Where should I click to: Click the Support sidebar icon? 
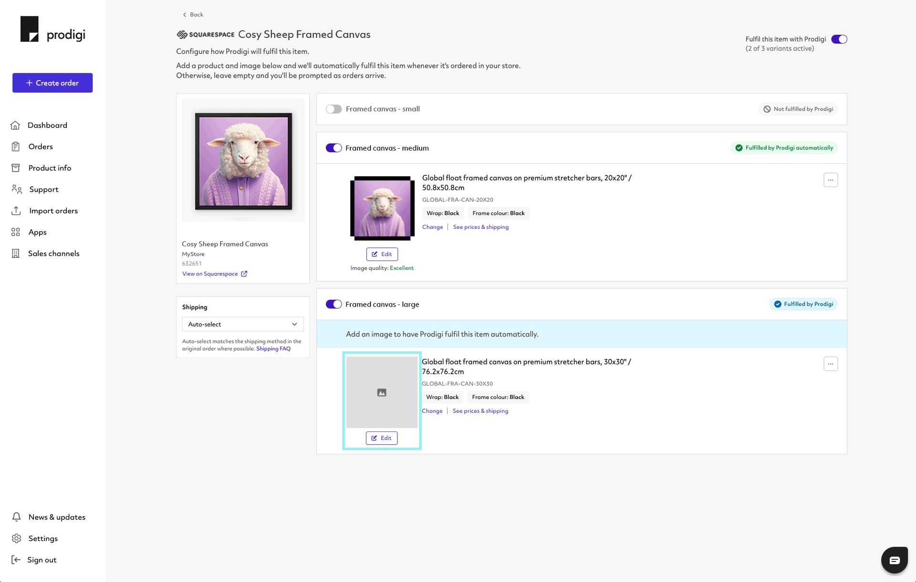pos(16,189)
